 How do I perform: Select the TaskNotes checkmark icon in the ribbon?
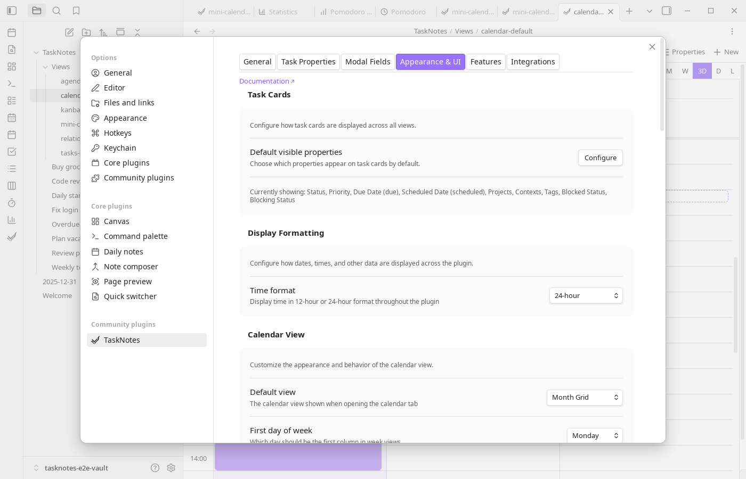tap(11, 236)
